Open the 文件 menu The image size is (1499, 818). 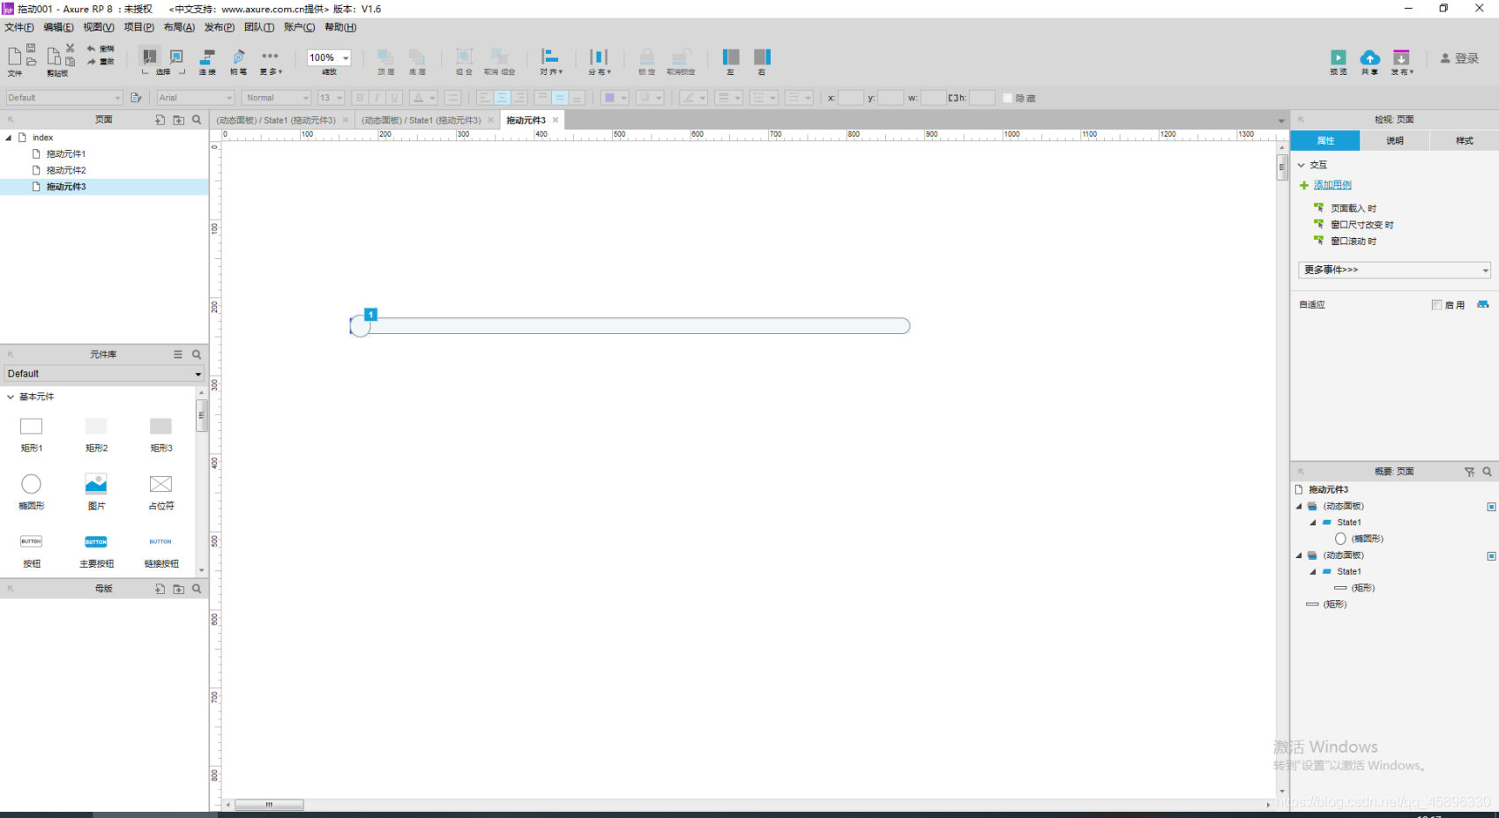click(19, 27)
